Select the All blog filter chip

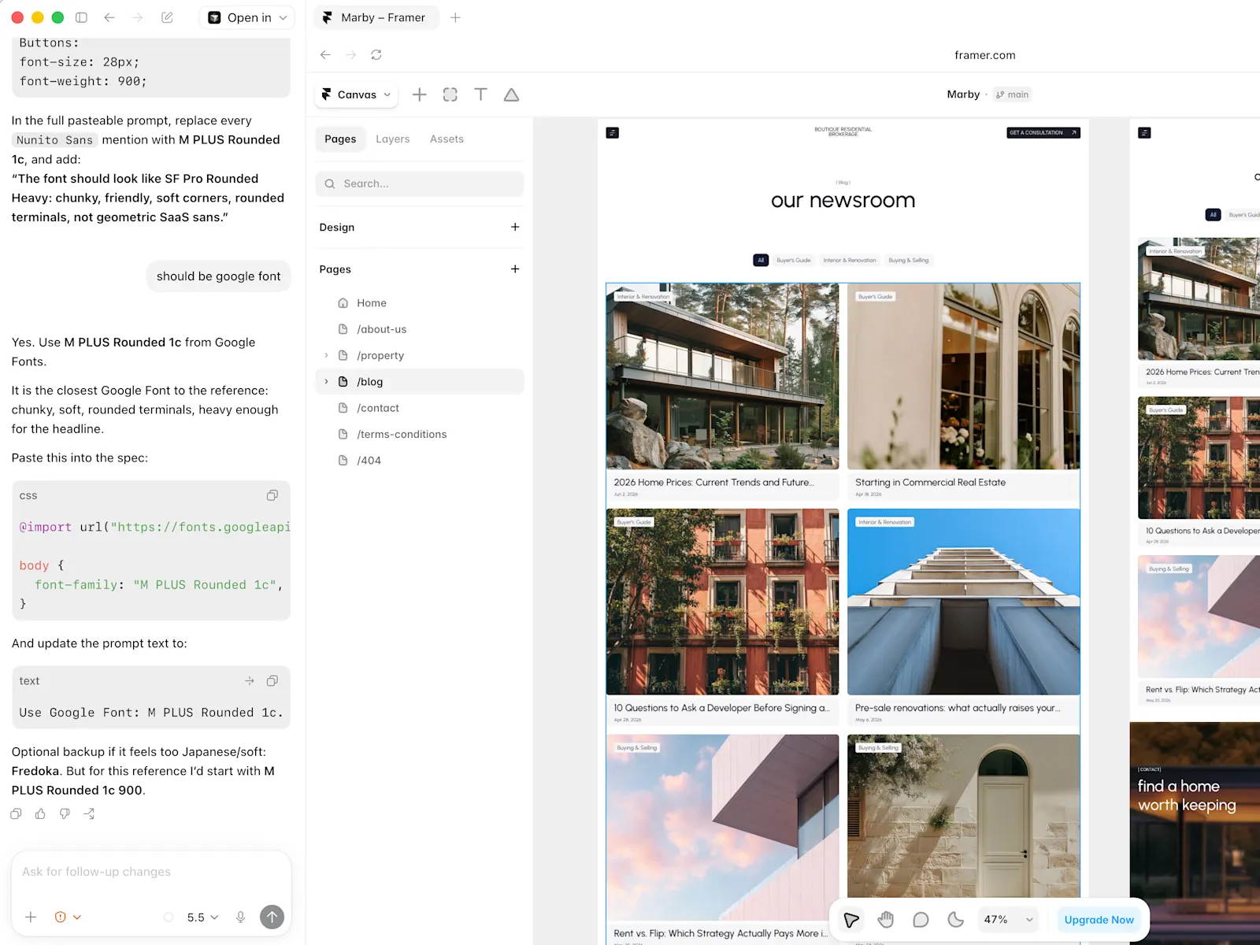(761, 260)
